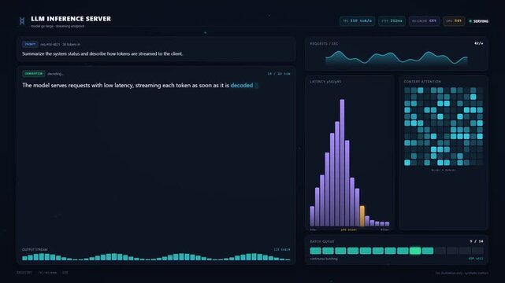Click the highlighted decoded token
505x283 pixels.
pyautogui.click(x=242, y=86)
